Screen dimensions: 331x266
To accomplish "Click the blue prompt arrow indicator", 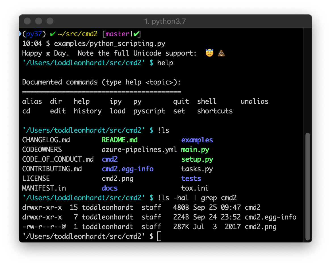I will click(20, 33).
